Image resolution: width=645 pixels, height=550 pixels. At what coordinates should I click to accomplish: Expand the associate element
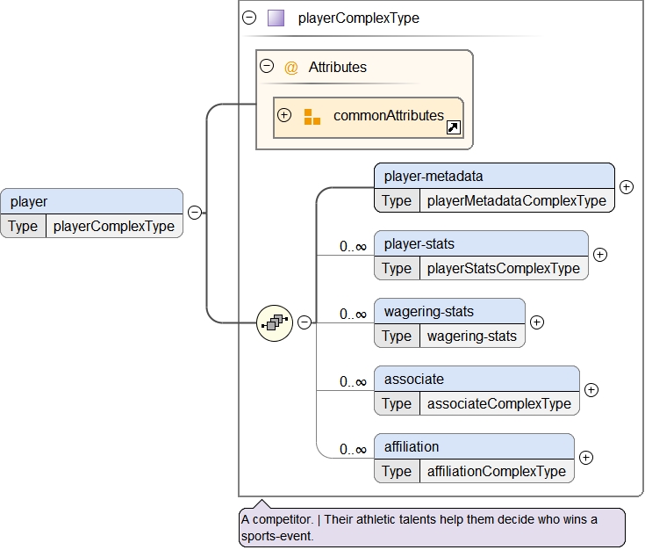point(591,389)
